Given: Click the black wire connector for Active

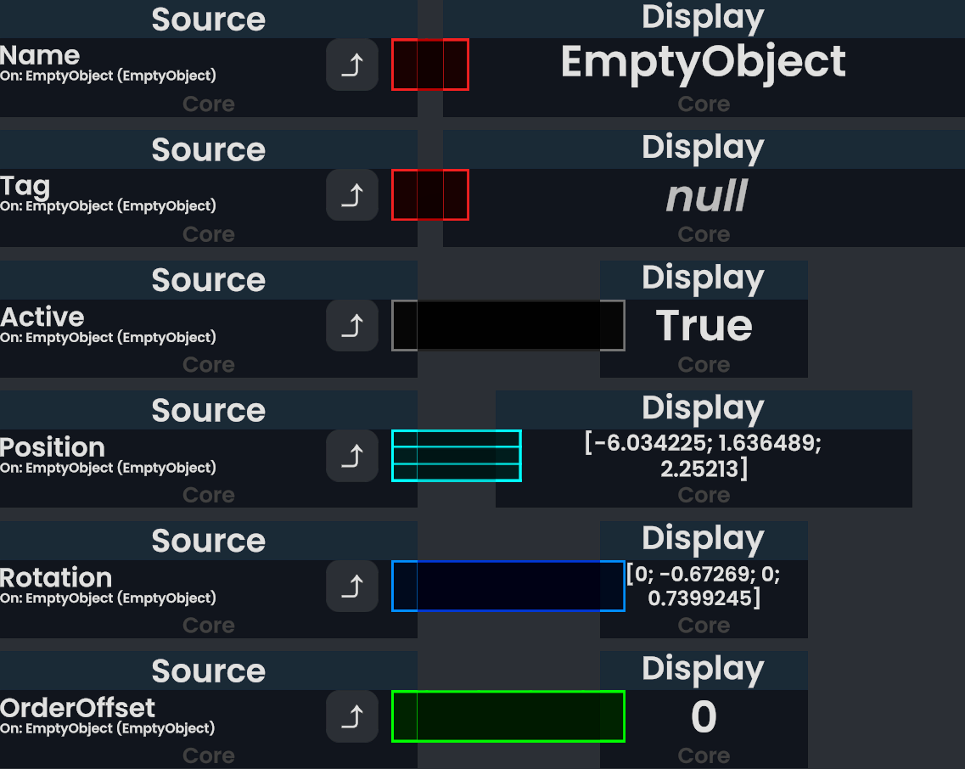Looking at the screenshot, I should (508, 325).
